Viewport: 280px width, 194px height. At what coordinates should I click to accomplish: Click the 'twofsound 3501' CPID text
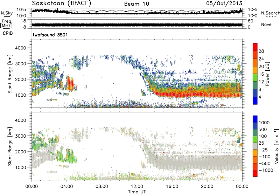tap(50, 35)
